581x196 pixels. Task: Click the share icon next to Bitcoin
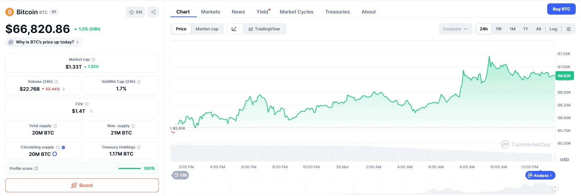[153, 12]
